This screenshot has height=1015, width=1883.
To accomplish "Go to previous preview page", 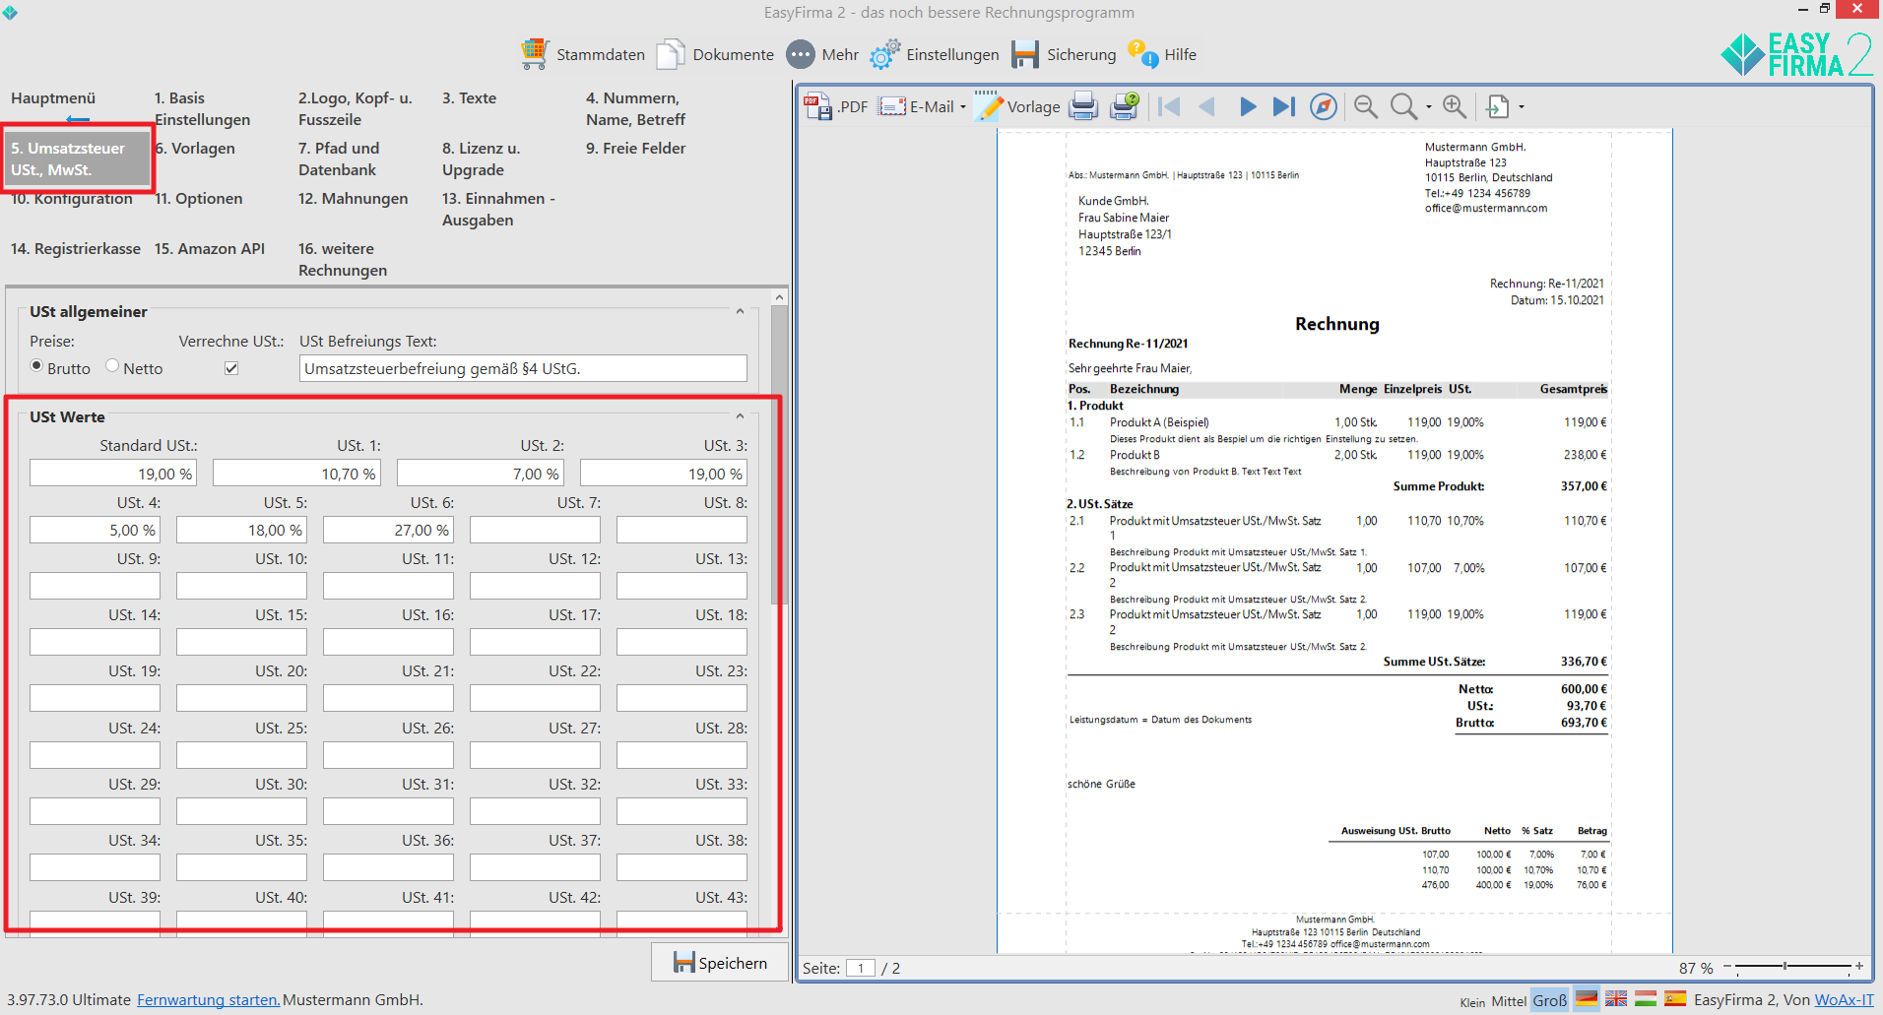I will pos(1206,106).
